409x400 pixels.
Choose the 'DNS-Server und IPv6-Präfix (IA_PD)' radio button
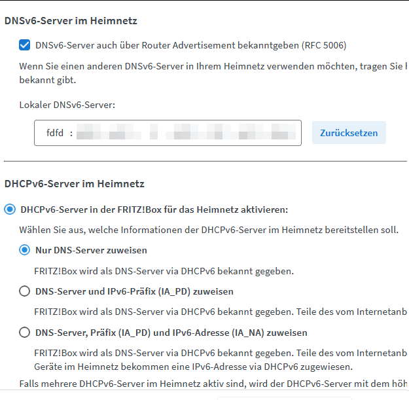[25, 291]
